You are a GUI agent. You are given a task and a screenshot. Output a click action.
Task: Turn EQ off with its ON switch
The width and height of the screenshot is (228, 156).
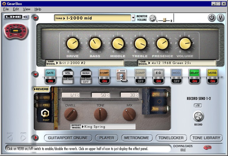coord(159,81)
